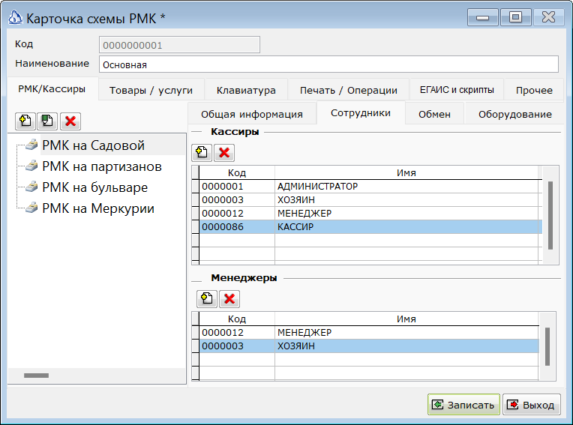Select РМК на партизанов in the tree
This screenshot has width=573, height=425.
[102, 166]
